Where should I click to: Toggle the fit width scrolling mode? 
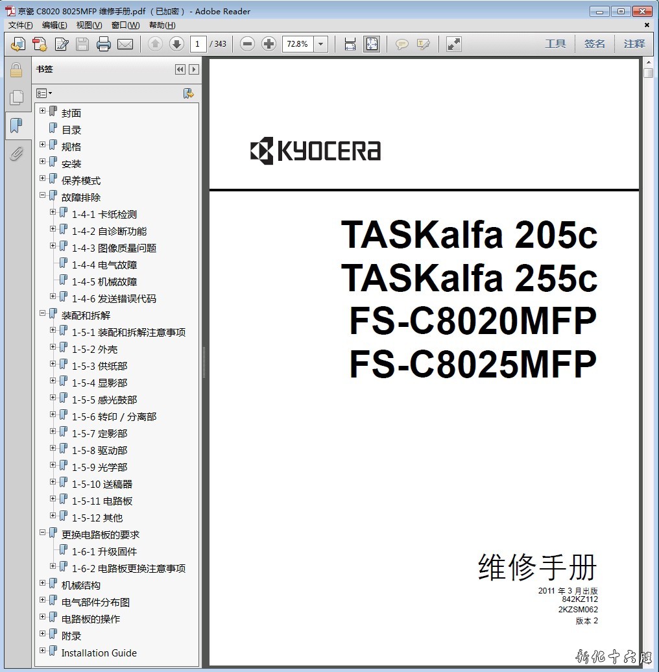click(350, 44)
